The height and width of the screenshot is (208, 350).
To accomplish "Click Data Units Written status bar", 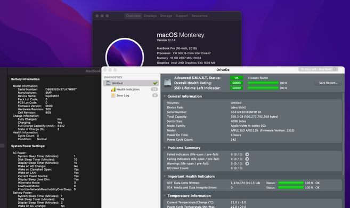I will (x=291, y=183).
